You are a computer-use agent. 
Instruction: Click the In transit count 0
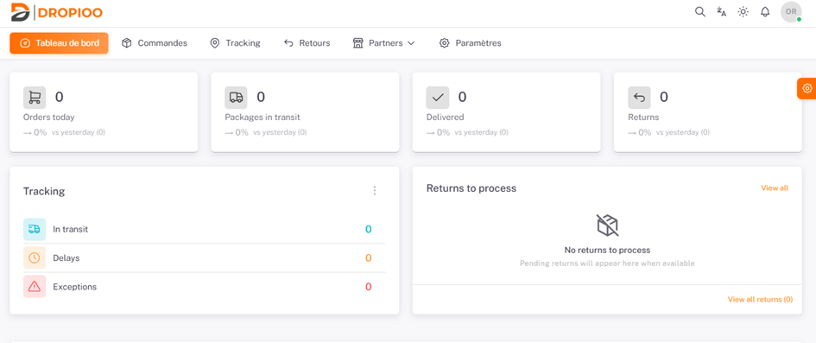(x=369, y=229)
